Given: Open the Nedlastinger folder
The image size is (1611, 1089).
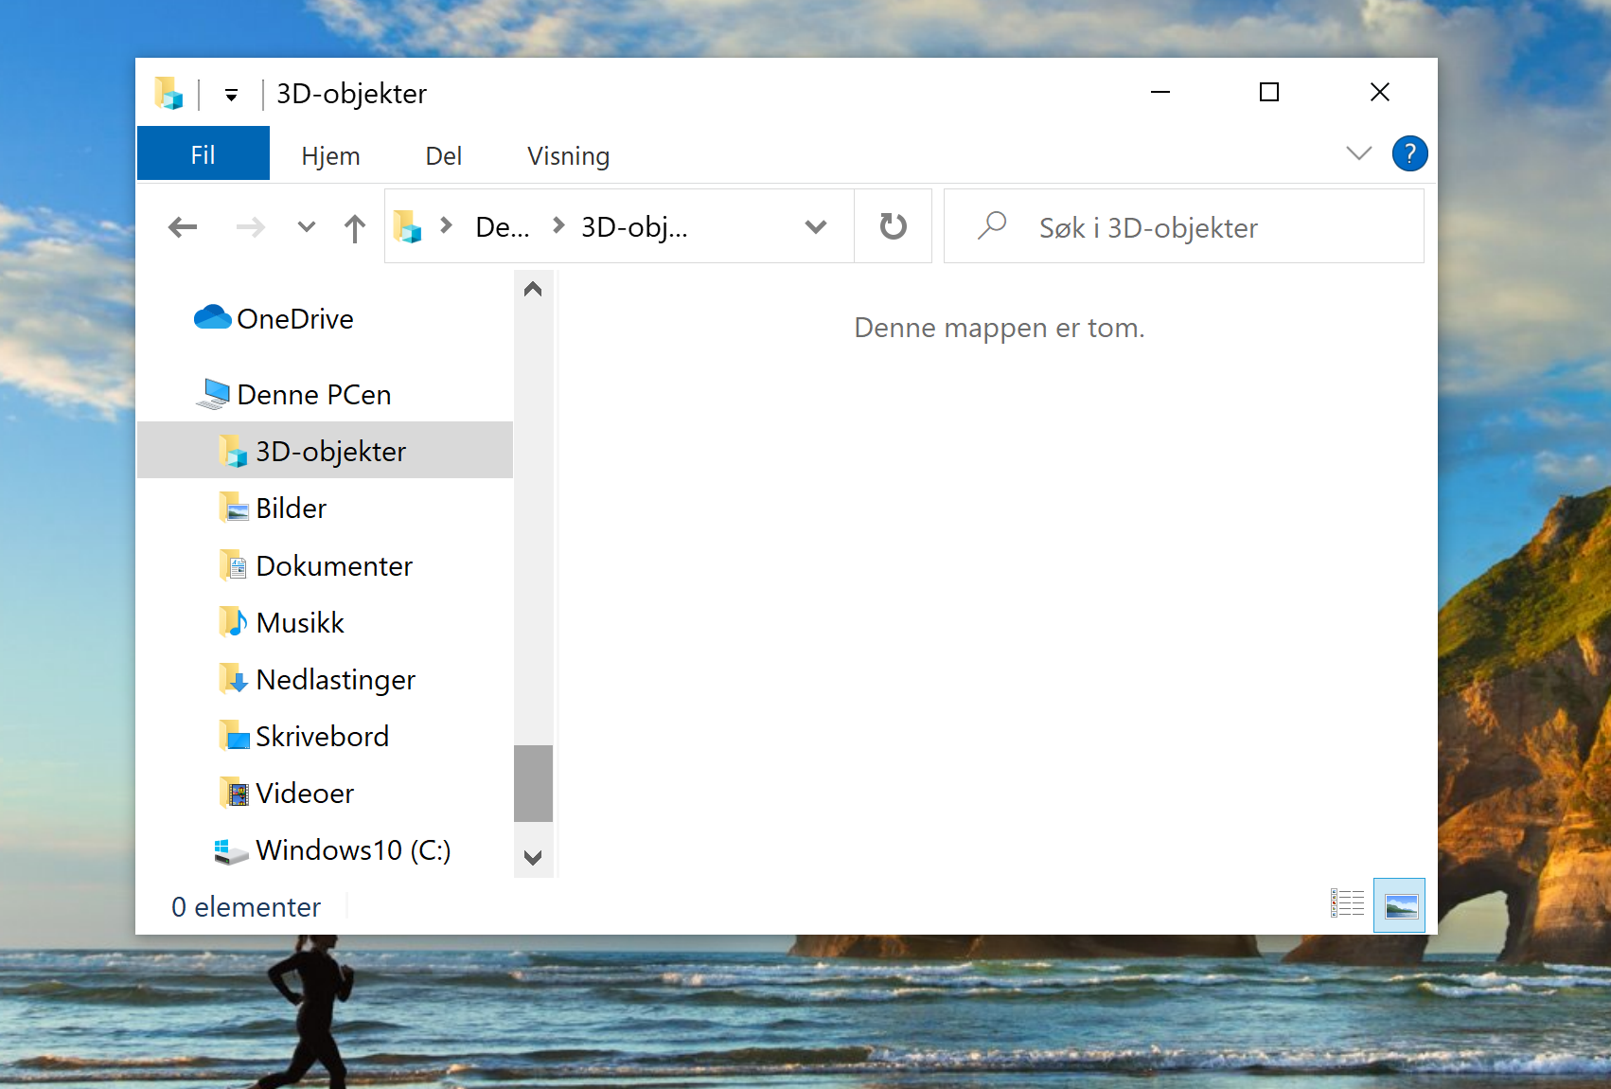Looking at the screenshot, I should point(334,679).
